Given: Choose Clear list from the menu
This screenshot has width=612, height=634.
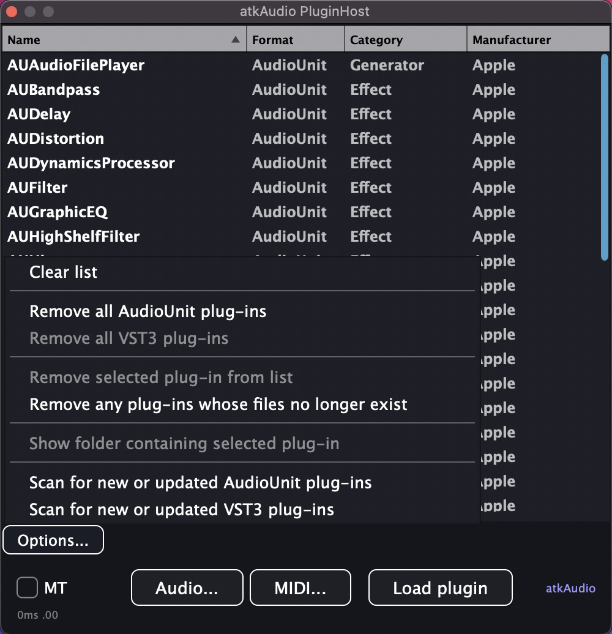Looking at the screenshot, I should (64, 272).
